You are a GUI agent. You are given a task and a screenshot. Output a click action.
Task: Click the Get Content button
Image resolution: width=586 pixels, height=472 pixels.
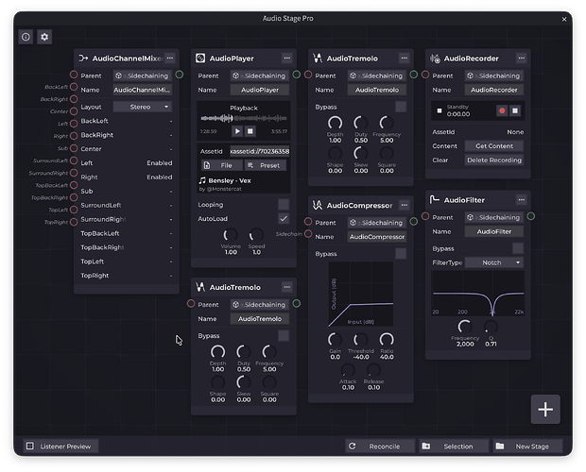pyautogui.click(x=494, y=146)
